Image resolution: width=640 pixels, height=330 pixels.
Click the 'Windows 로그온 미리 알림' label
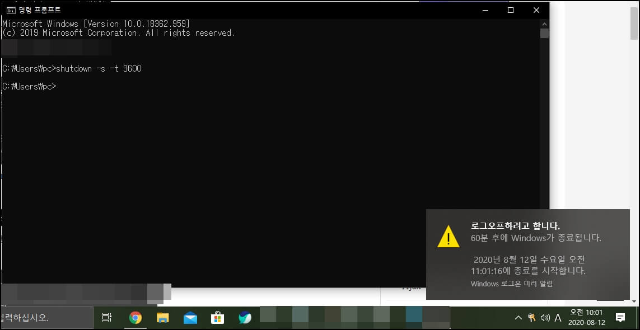pos(512,284)
